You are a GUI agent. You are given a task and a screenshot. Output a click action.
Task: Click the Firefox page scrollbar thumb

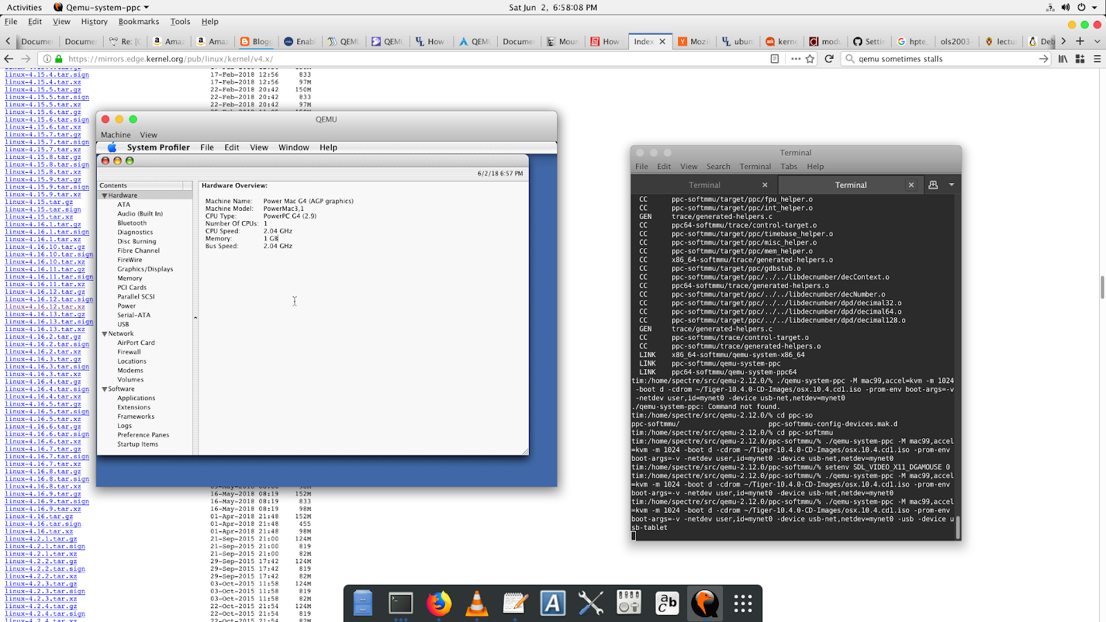1103,287
